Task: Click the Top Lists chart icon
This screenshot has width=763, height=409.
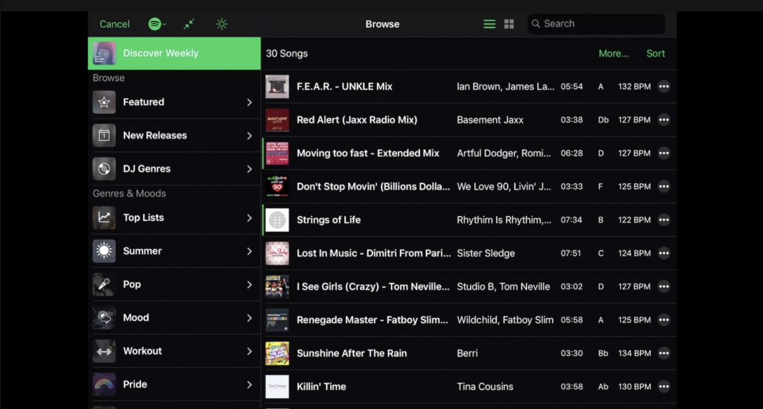Action: [105, 218]
